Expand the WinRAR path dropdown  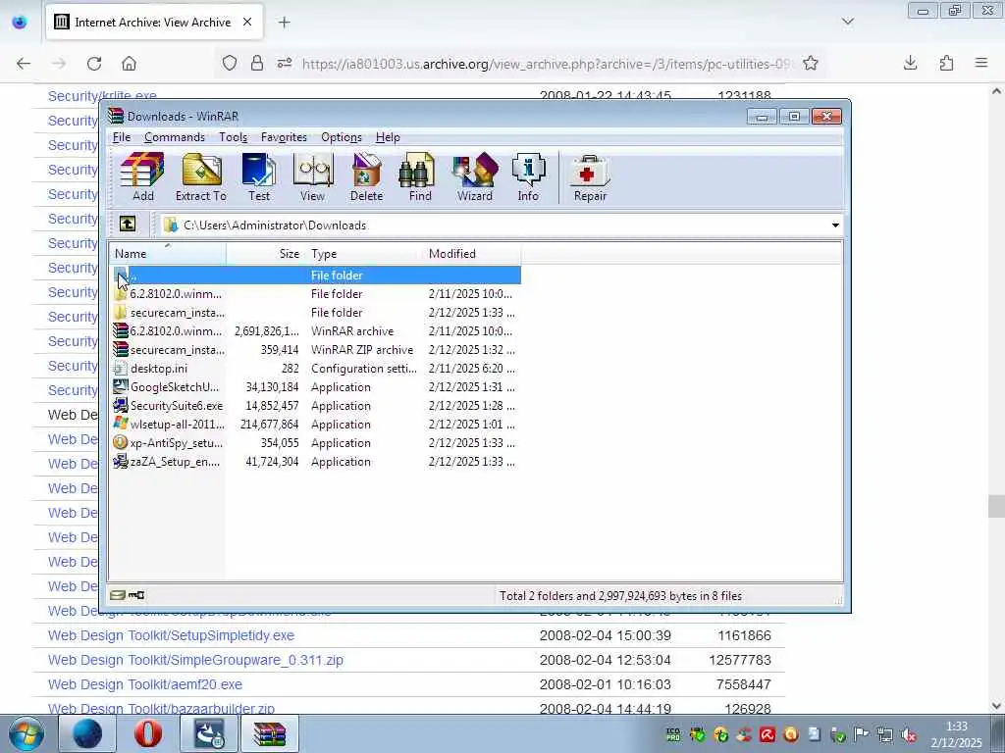pyautogui.click(x=835, y=226)
